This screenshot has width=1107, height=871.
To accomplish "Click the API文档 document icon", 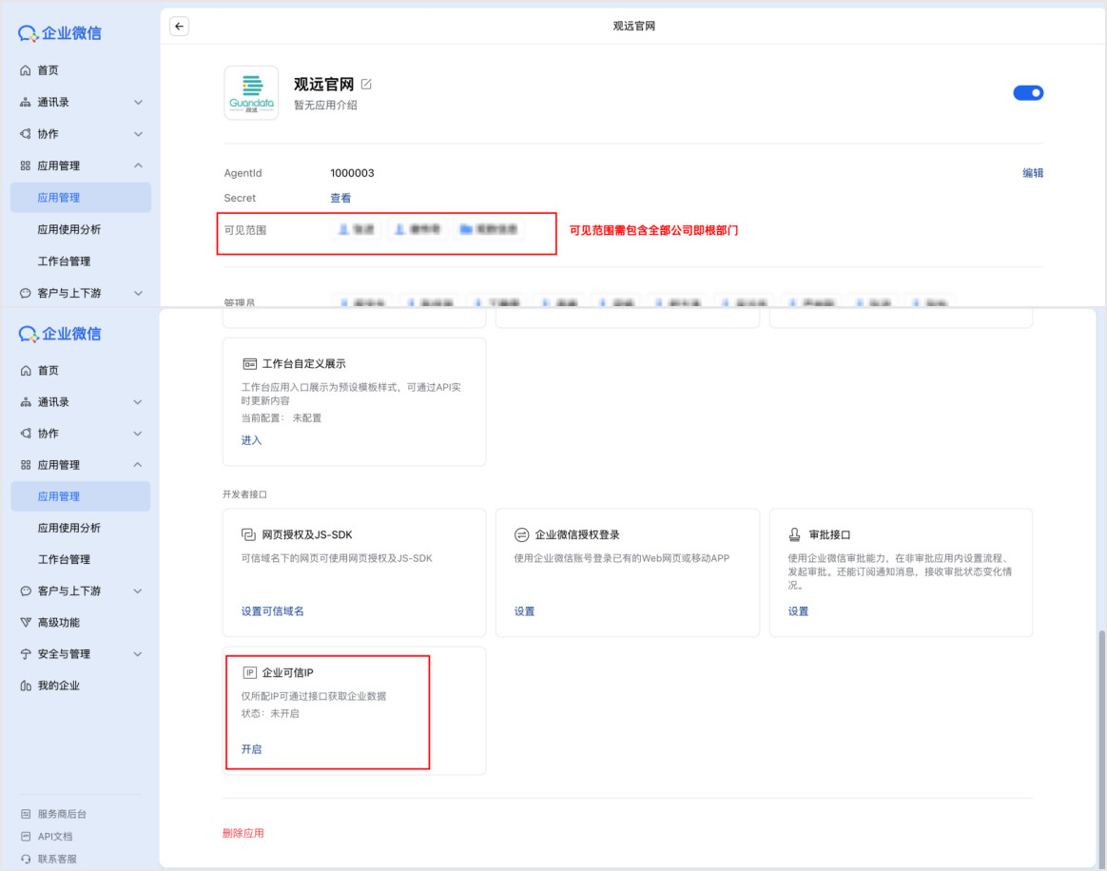I will [26, 837].
